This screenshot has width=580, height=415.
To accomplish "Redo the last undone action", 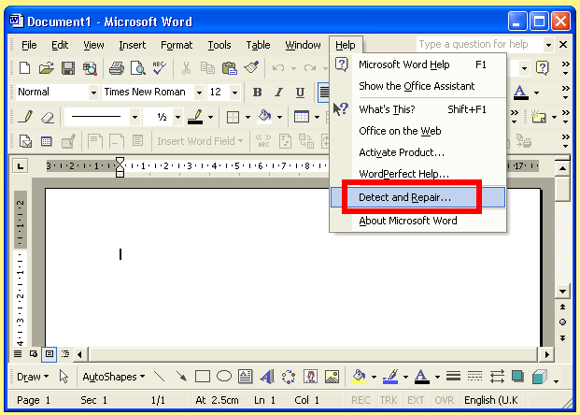I will pyautogui.click(x=310, y=68).
